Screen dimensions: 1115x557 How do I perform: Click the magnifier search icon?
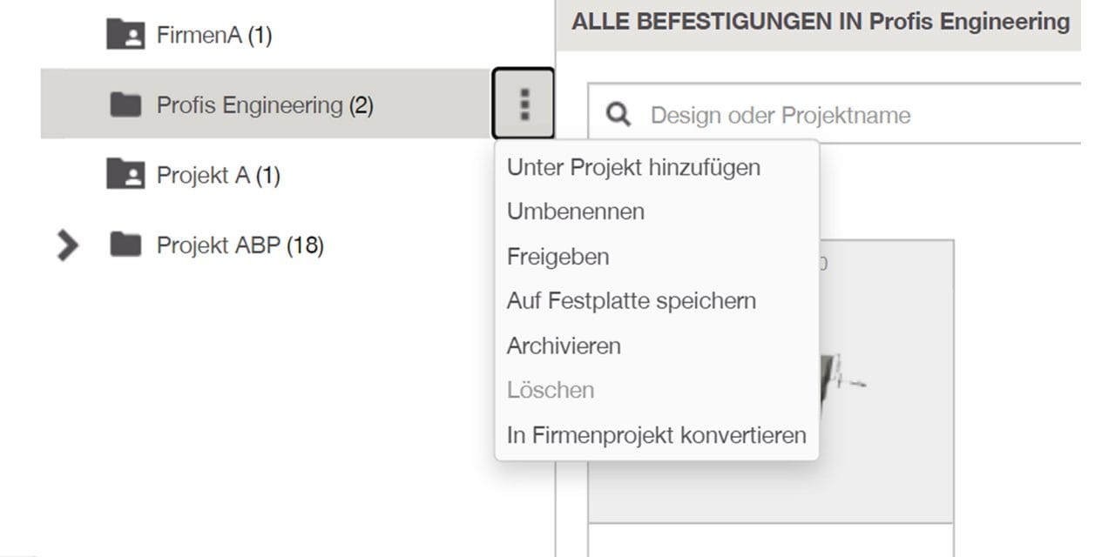click(618, 115)
